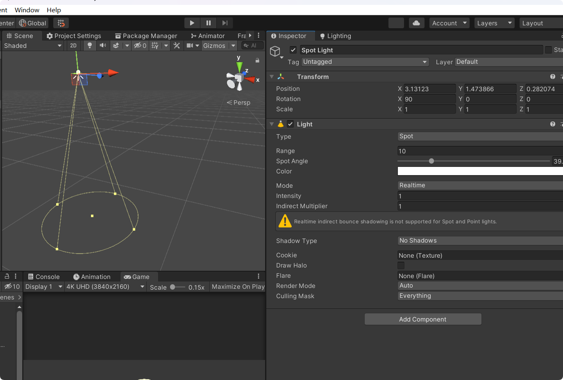Image resolution: width=563 pixels, height=380 pixels.
Task: Toggle the Draw Halo checkbox
Action: (x=401, y=265)
